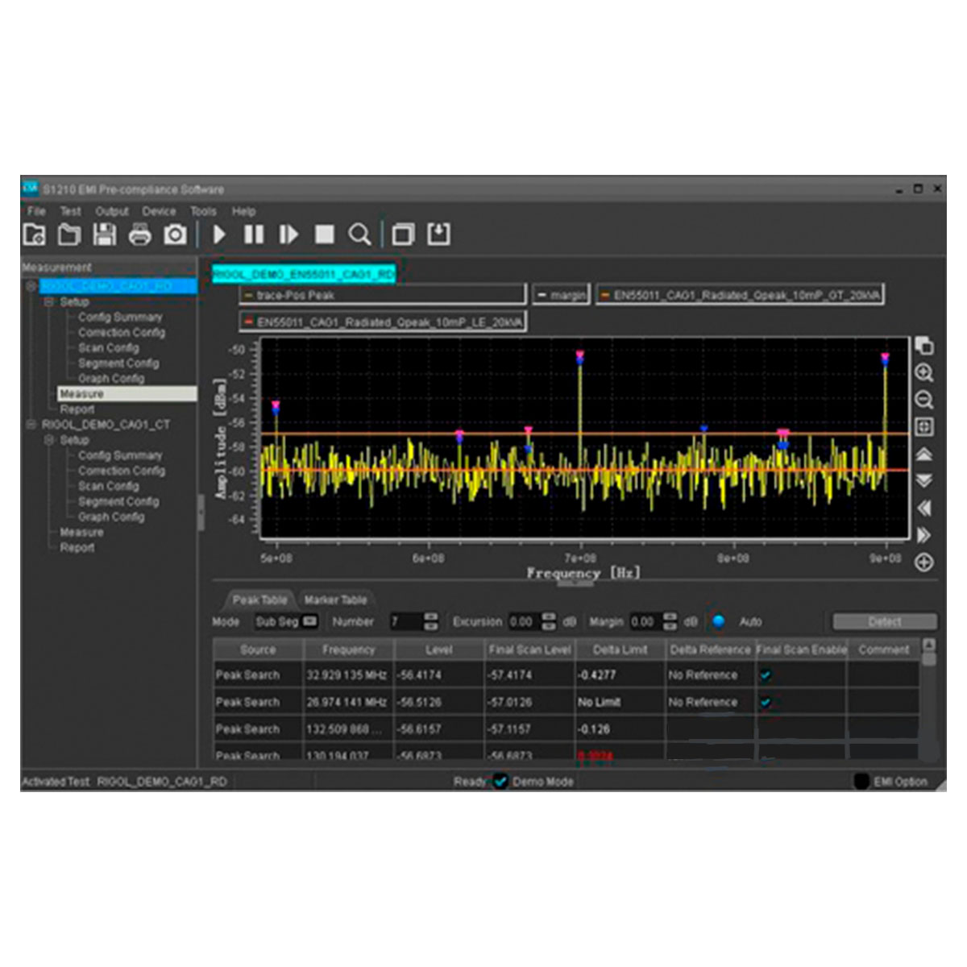Viewport: 967px width, 967px height.
Task: Zoom out on graph with minus magnifier
Action: point(924,400)
